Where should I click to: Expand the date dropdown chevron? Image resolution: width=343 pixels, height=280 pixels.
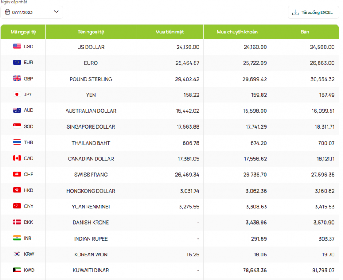point(57,12)
